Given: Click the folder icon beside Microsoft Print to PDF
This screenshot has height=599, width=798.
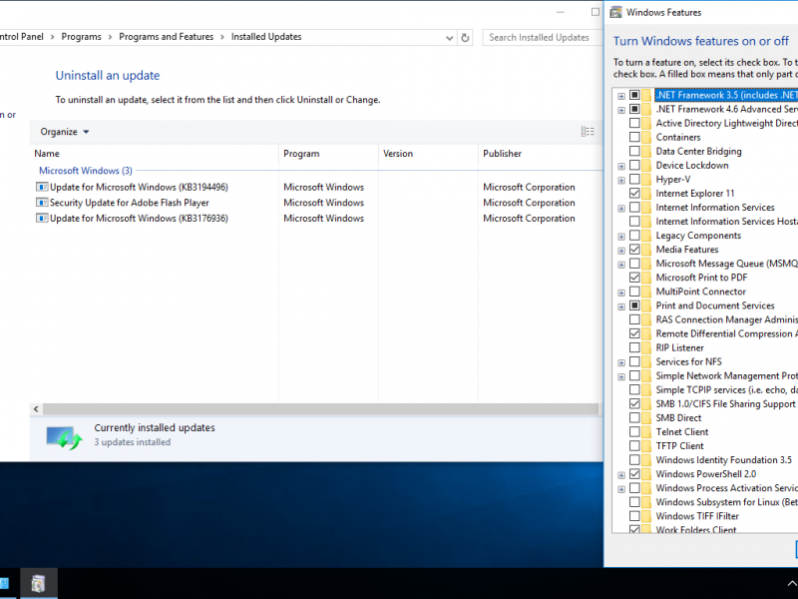Looking at the screenshot, I should tap(646, 278).
